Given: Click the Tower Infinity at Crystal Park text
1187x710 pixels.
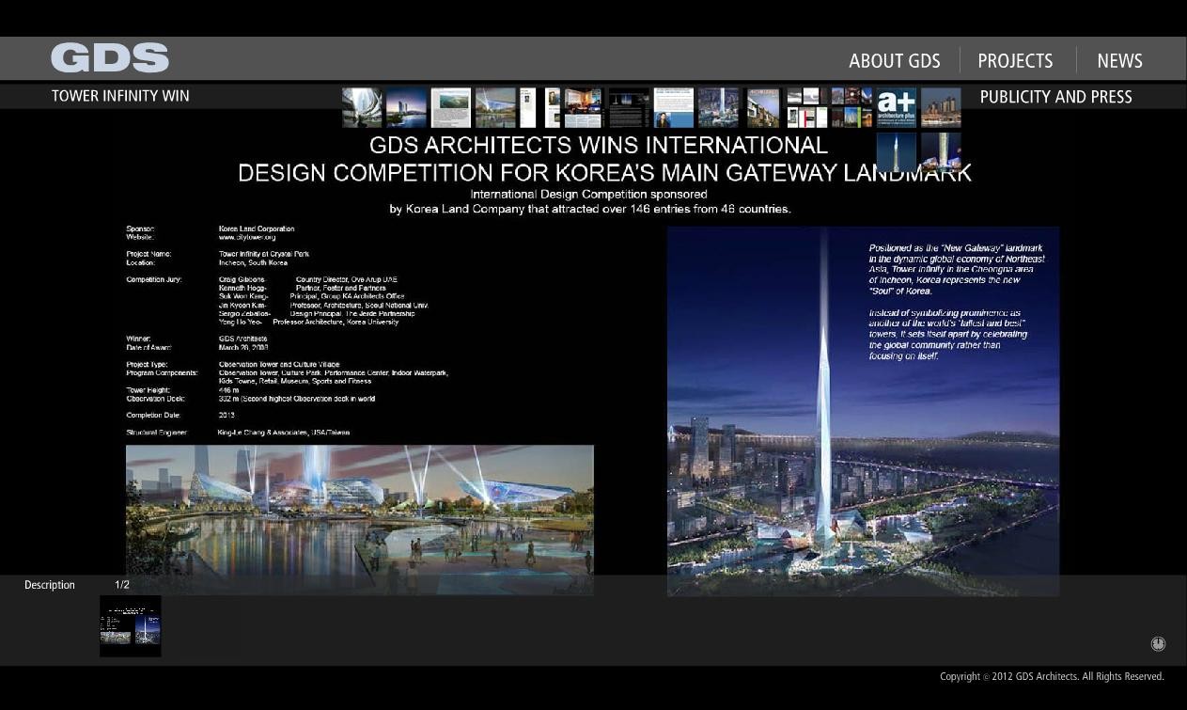Looking at the screenshot, I should (x=264, y=254).
